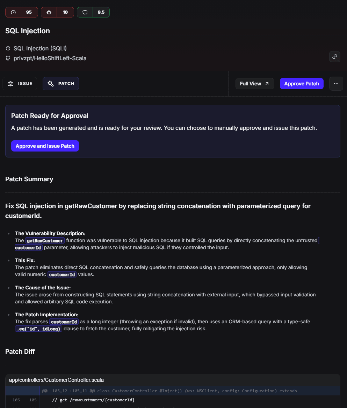Click the GitHub icon next to repository name
The height and width of the screenshot is (408, 347).
[8, 58]
